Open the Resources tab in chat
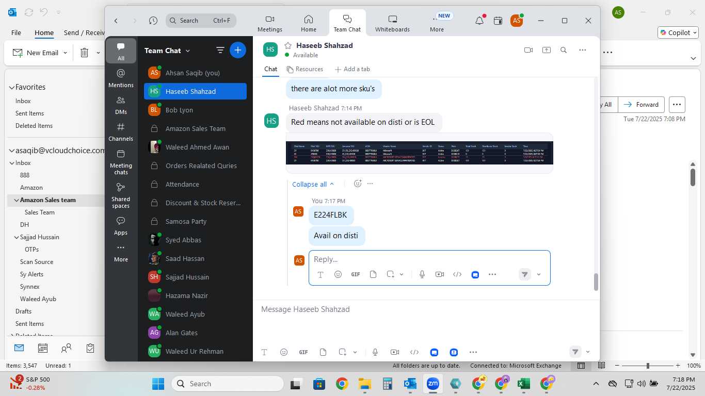This screenshot has height=396, width=705. coord(305,69)
